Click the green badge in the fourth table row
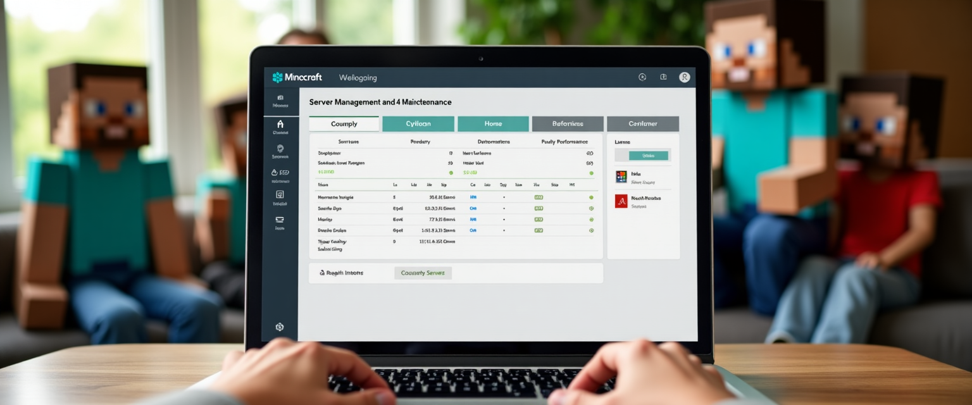Viewport: 972px width, 405px height. [539, 231]
